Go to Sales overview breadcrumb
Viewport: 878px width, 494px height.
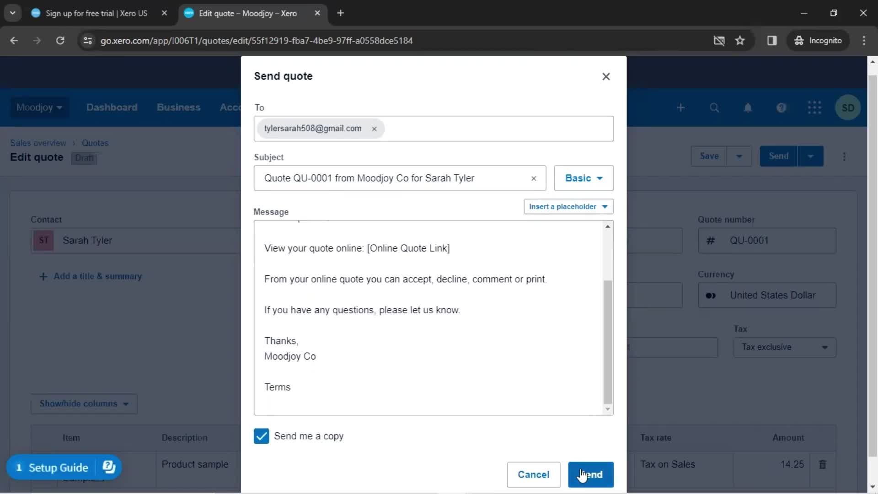pos(38,143)
